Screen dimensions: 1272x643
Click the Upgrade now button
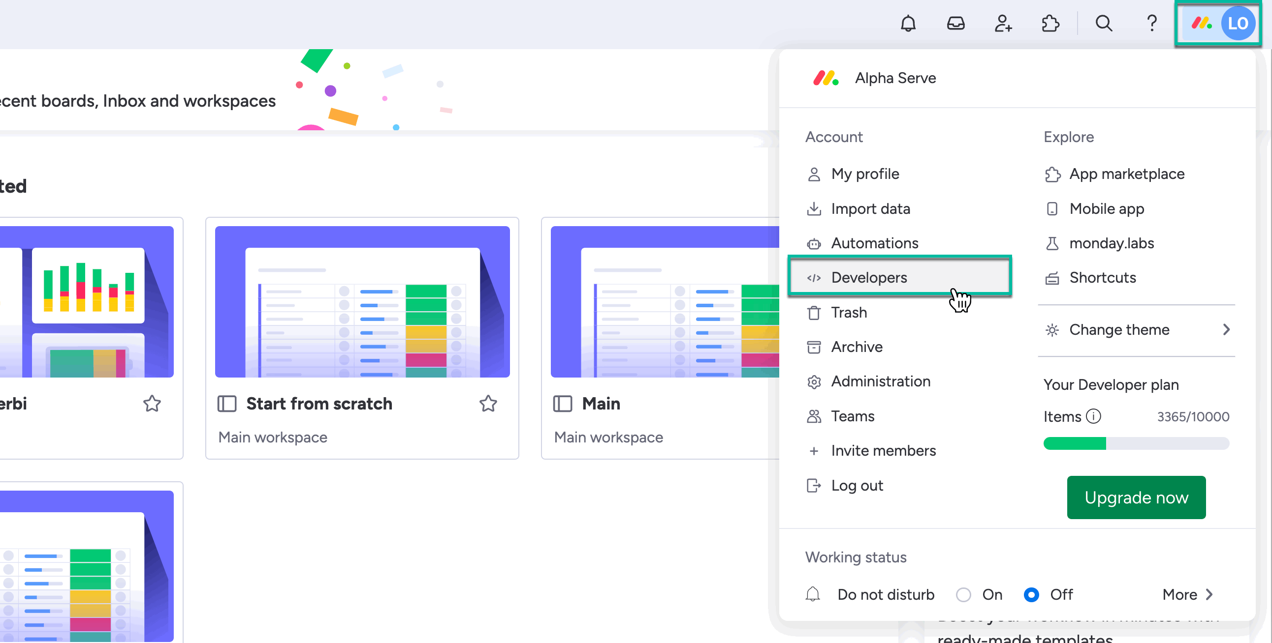[x=1136, y=497]
